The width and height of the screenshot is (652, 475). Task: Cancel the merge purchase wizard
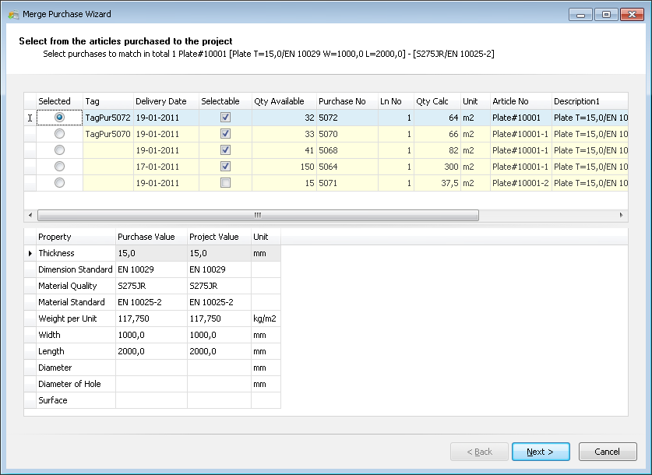[607, 452]
